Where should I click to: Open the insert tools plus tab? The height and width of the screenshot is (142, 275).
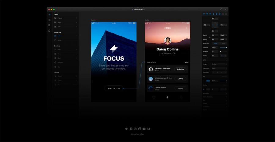(x=50, y=14)
